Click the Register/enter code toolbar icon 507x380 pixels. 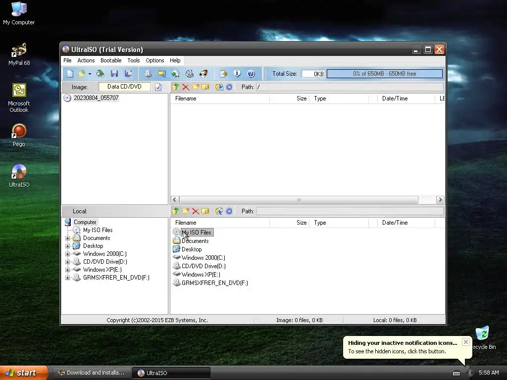point(223,74)
